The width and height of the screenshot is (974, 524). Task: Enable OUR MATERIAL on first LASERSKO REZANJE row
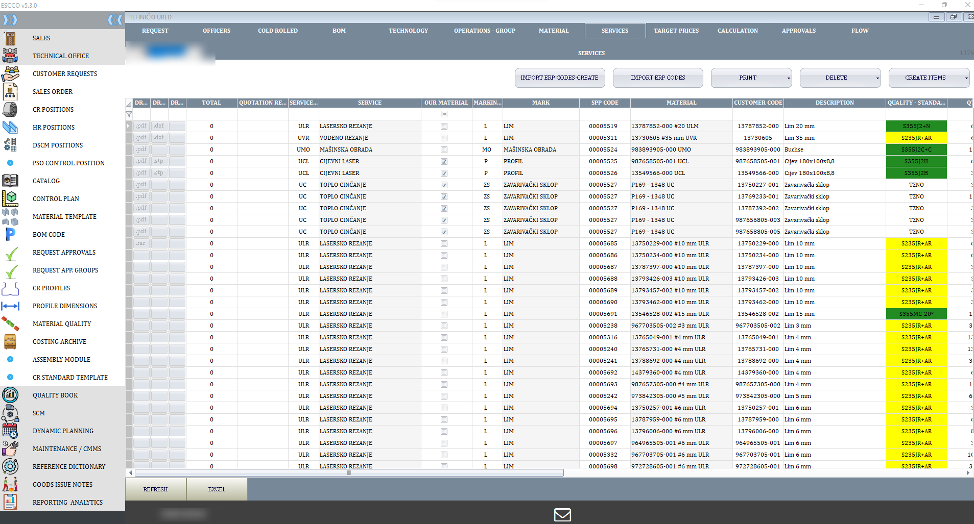(445, 126)
